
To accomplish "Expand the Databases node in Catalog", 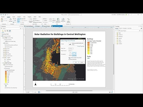I will (116, 37).
